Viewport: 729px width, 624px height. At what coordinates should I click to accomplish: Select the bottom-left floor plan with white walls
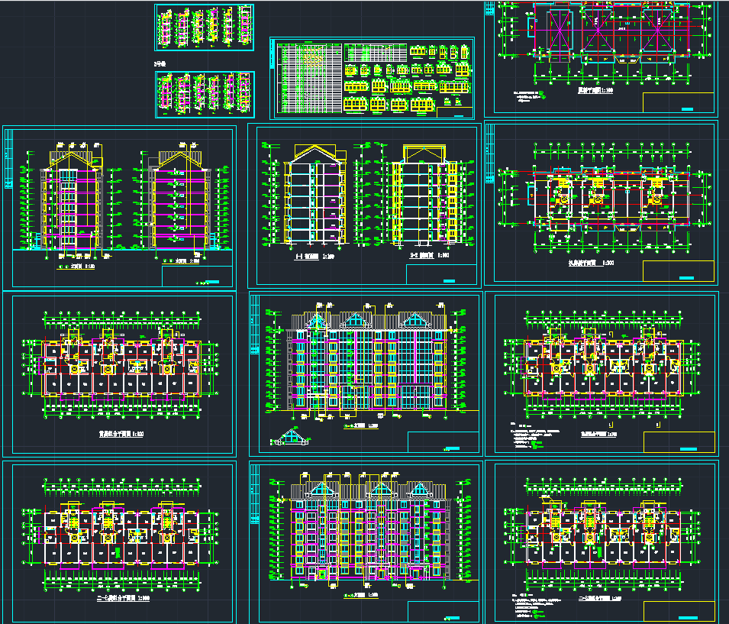coord(121,534)
